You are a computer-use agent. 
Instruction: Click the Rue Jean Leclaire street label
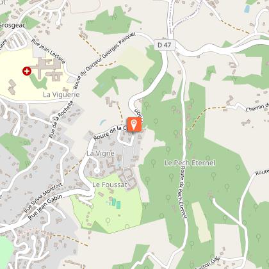click(x=48, y=51)
